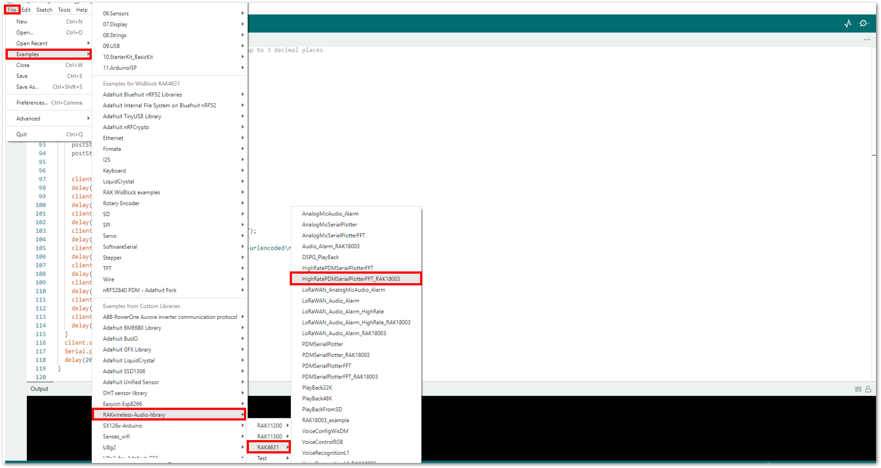Expand the Examples submenu

coord(49,54)
